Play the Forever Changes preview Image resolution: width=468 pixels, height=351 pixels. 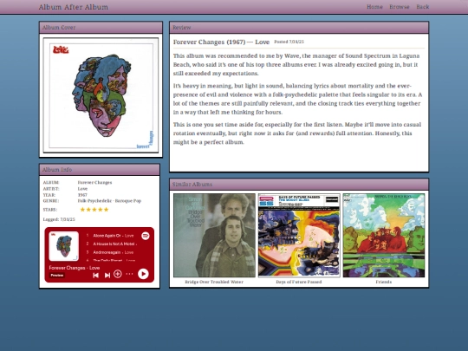click(143, 274)
